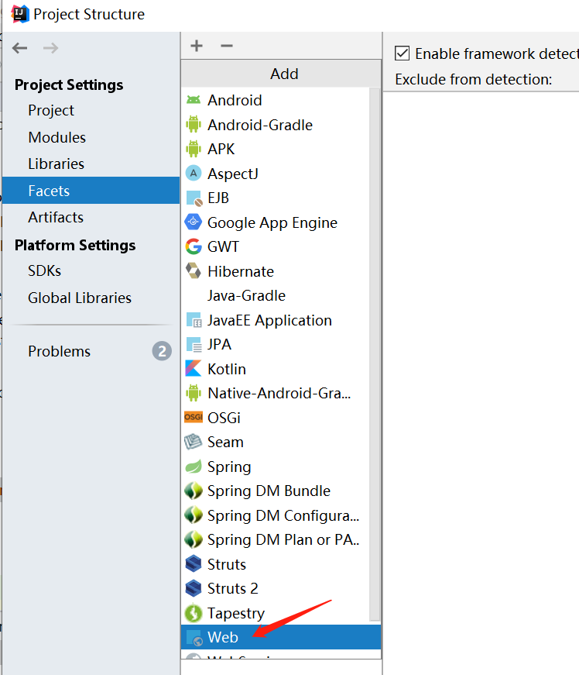Select the Web facet entry

223,637
